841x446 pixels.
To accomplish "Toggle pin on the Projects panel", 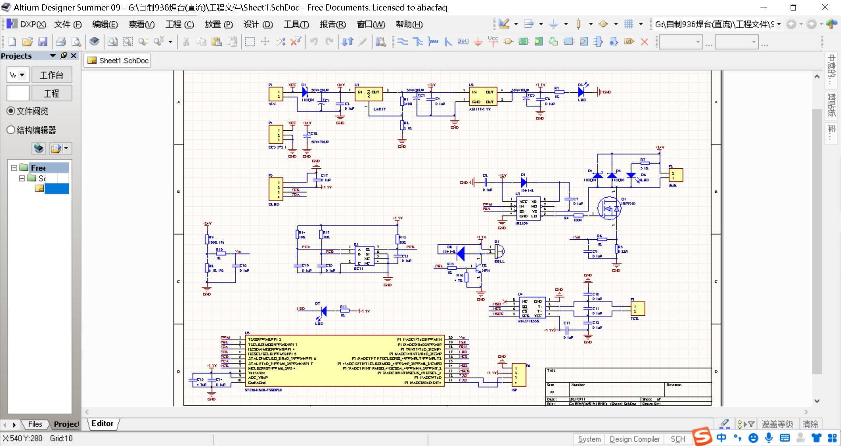I will tap(64, 56).
